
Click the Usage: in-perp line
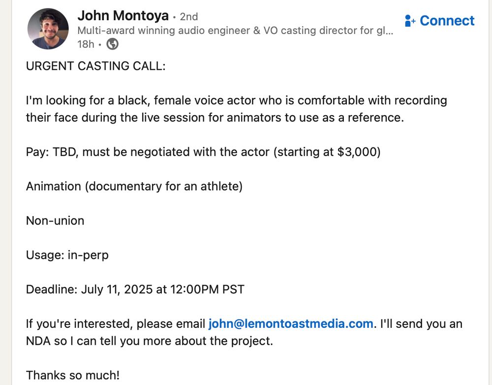(x=67, y=256)
